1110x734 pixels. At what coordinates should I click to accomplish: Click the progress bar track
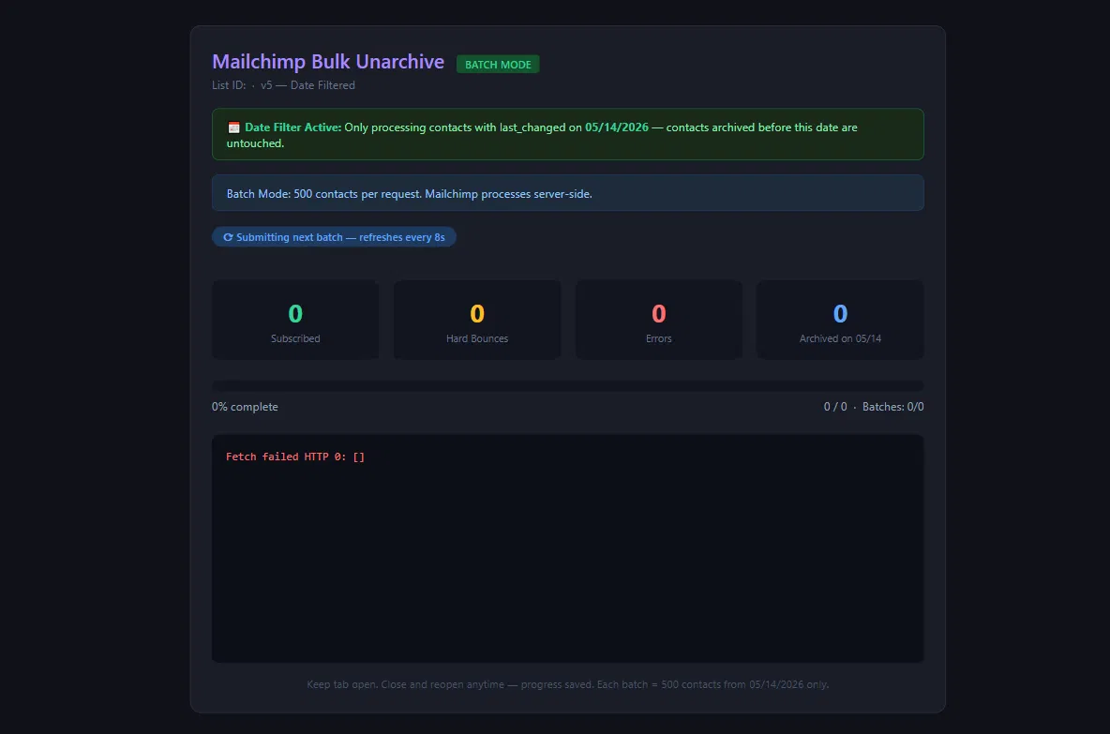(568, 386)
